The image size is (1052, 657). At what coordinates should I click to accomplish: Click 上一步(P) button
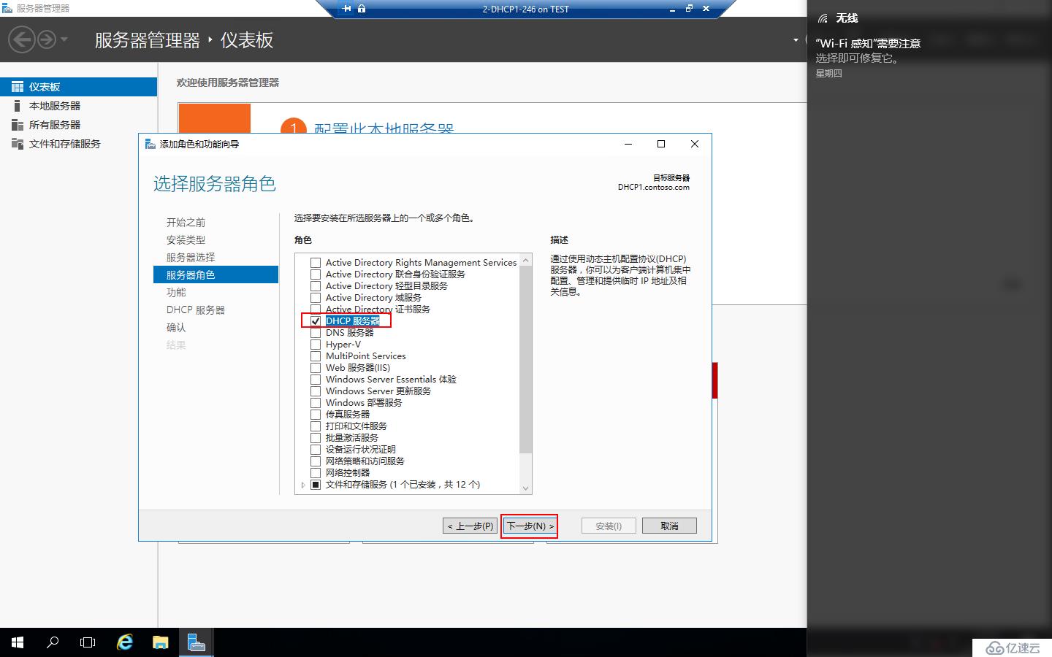click(x=470, y=526)
